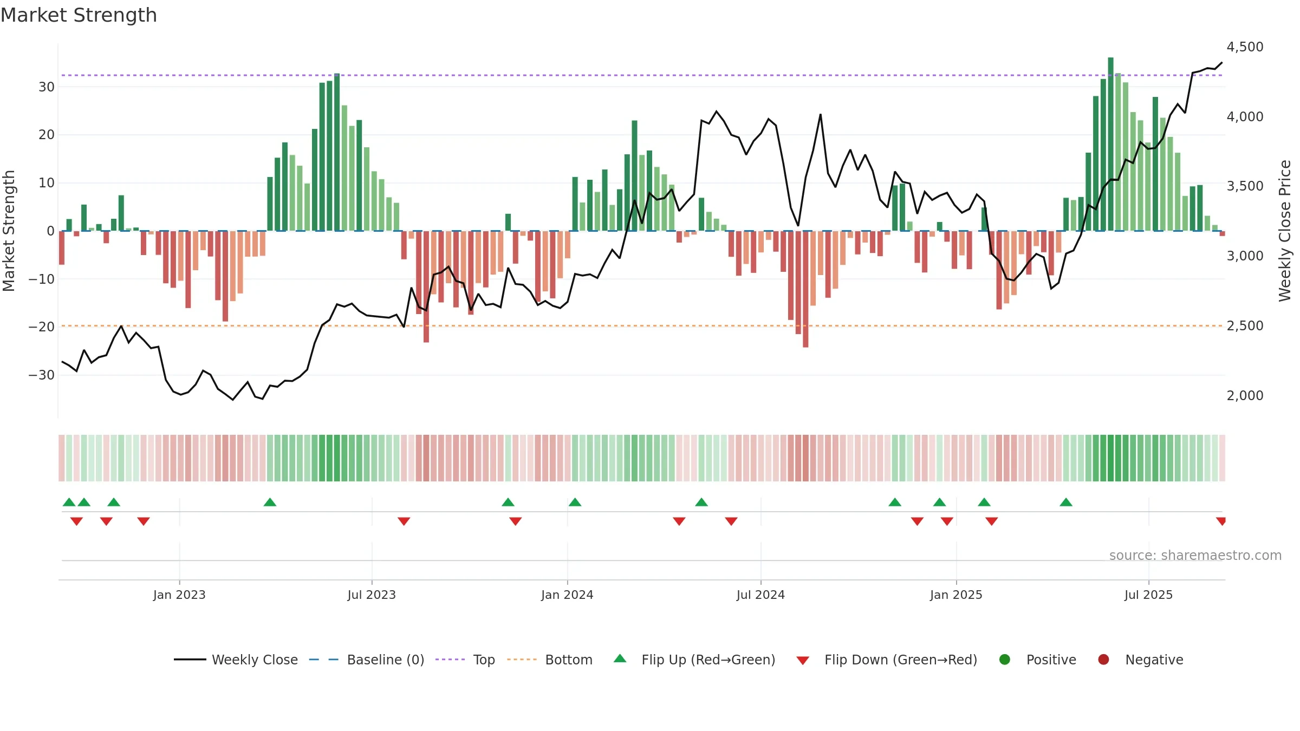Click the red Flip Down triangle in the legend

803,661
